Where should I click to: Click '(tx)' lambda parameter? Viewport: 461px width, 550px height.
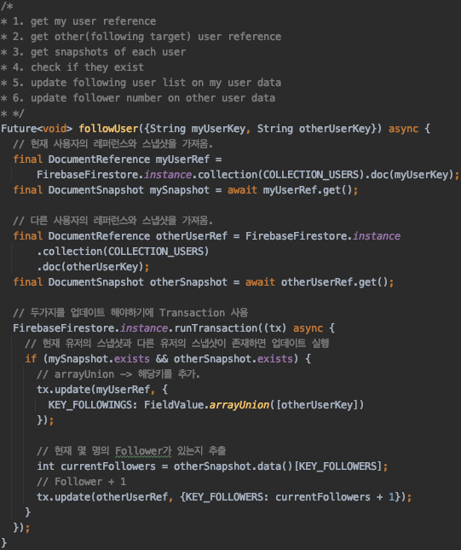click(x=275, y=328)
